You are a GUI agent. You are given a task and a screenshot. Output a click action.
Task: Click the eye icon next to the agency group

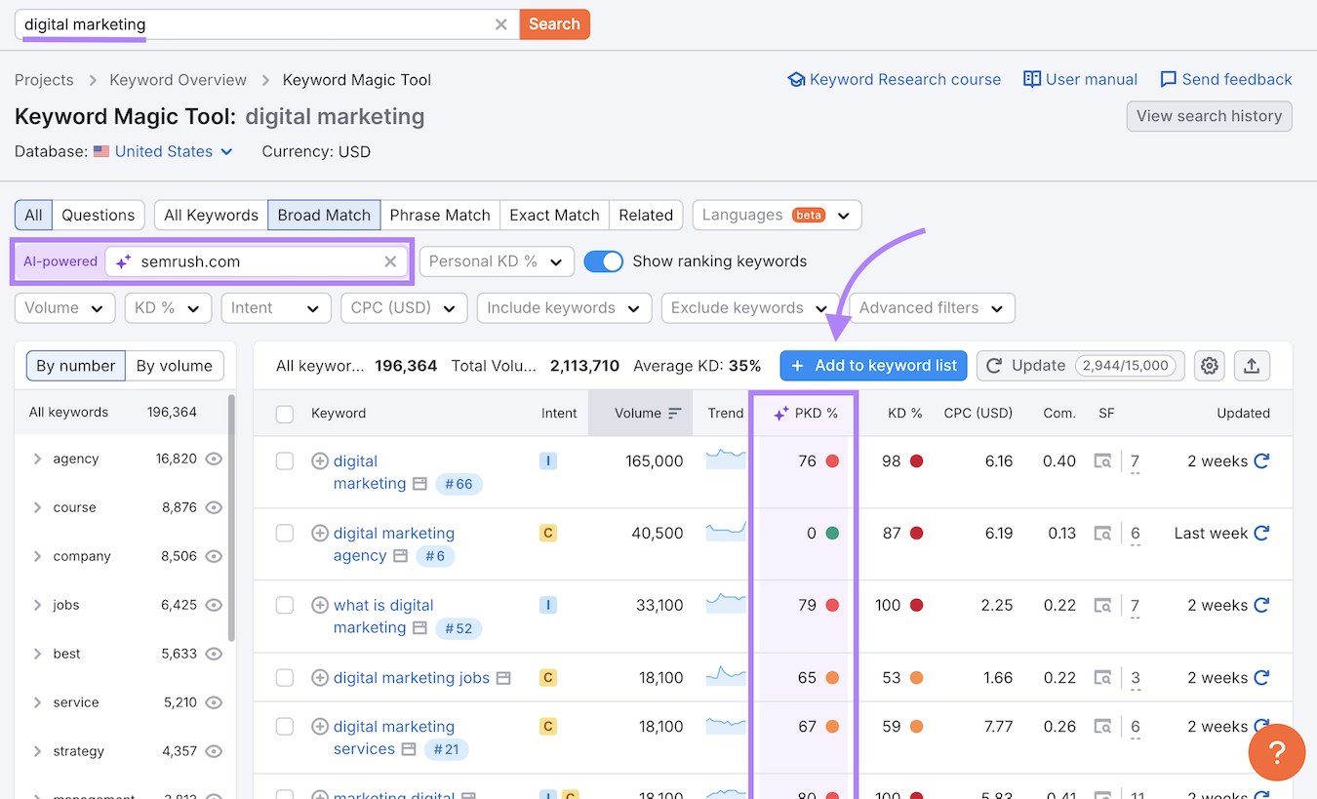pyautogui.click(x=216, y=459)
